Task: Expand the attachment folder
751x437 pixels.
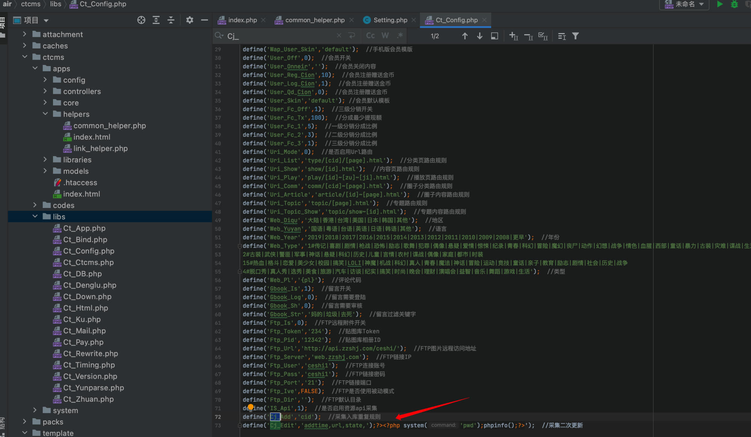Action: (25, 34)
